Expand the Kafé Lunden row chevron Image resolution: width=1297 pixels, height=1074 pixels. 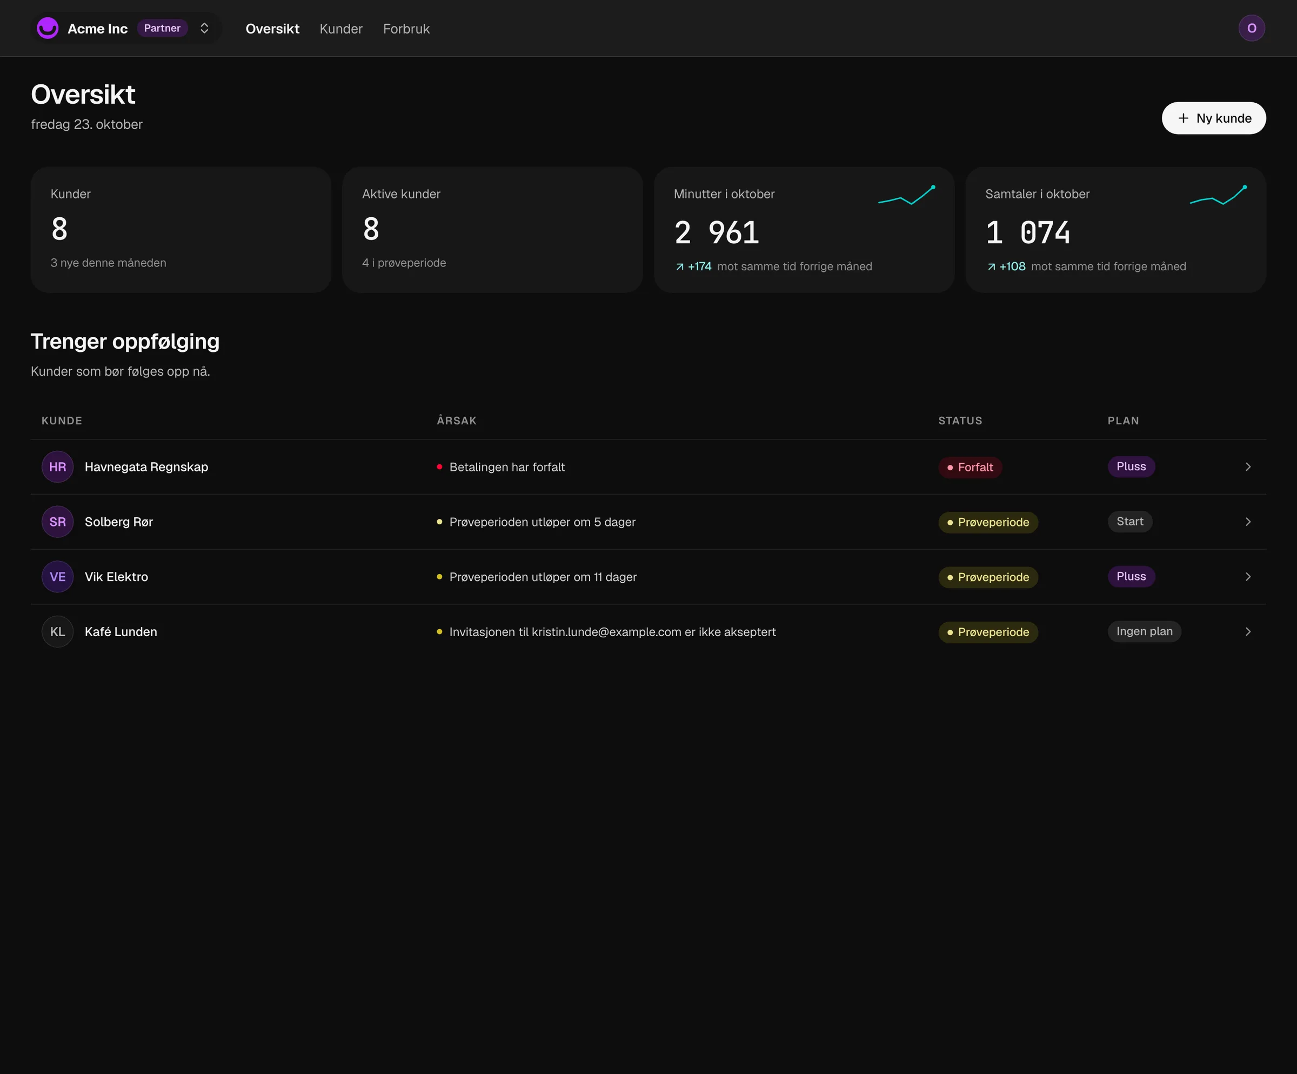[x=1248, y=632]
